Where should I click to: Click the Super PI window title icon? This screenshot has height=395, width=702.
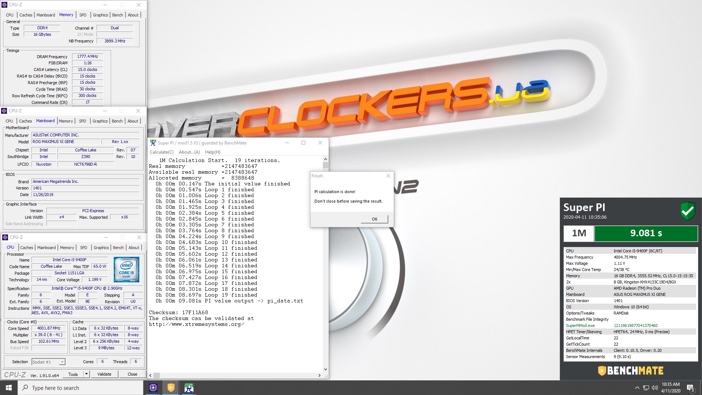(153, 143)
